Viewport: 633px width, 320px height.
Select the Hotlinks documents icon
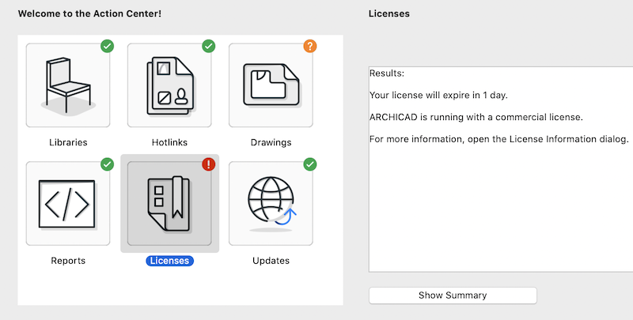[169, 85]
